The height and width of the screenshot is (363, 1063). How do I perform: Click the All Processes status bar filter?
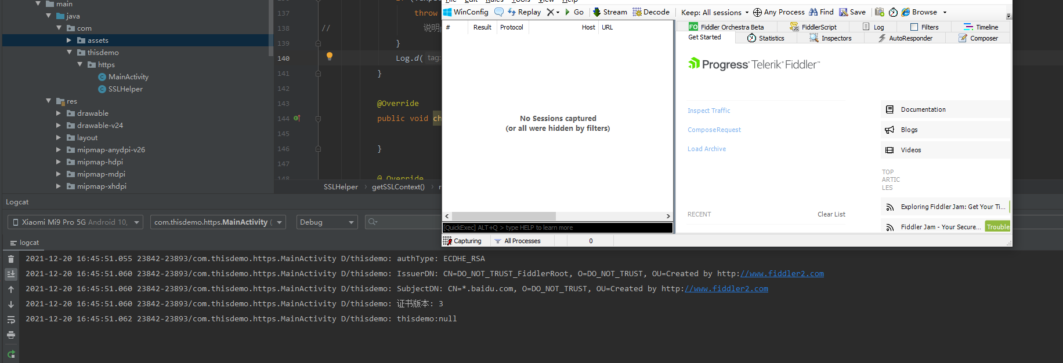(518, 241)
